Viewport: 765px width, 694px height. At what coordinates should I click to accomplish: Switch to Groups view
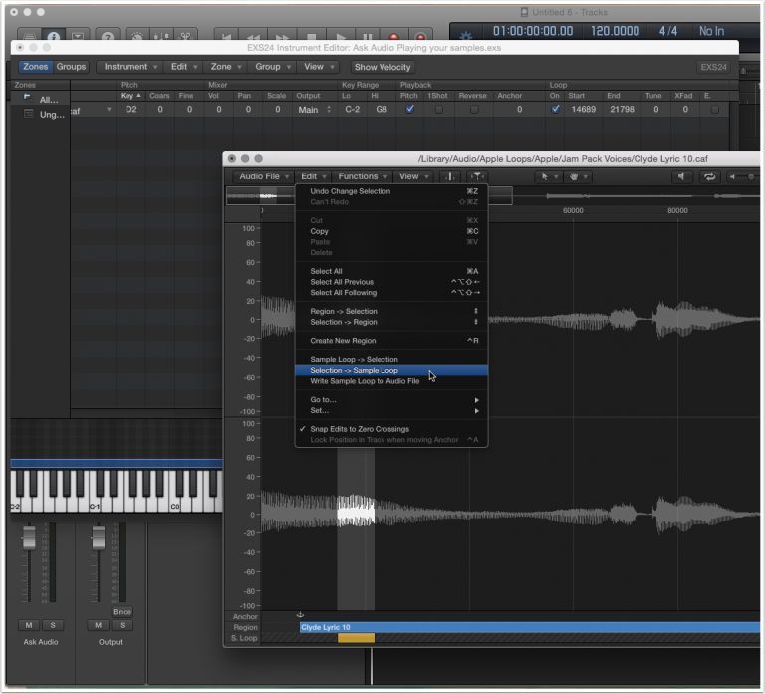coord(71,67)
